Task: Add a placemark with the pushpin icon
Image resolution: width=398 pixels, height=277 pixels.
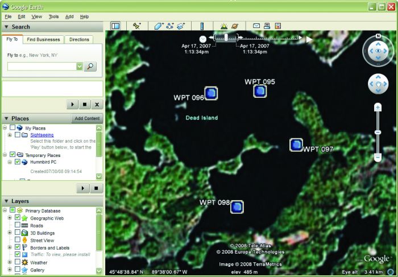Action: click(x=137, y=26)
